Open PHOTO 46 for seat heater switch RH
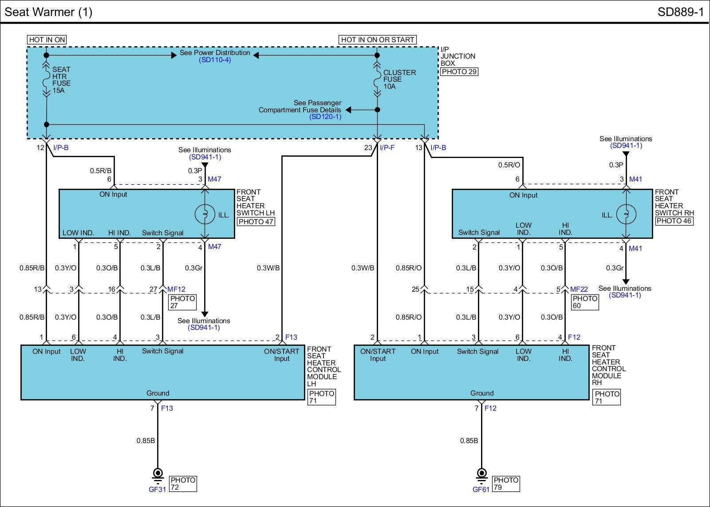The width and height of the screenshot is (710, 507). [x=674, y=221]
